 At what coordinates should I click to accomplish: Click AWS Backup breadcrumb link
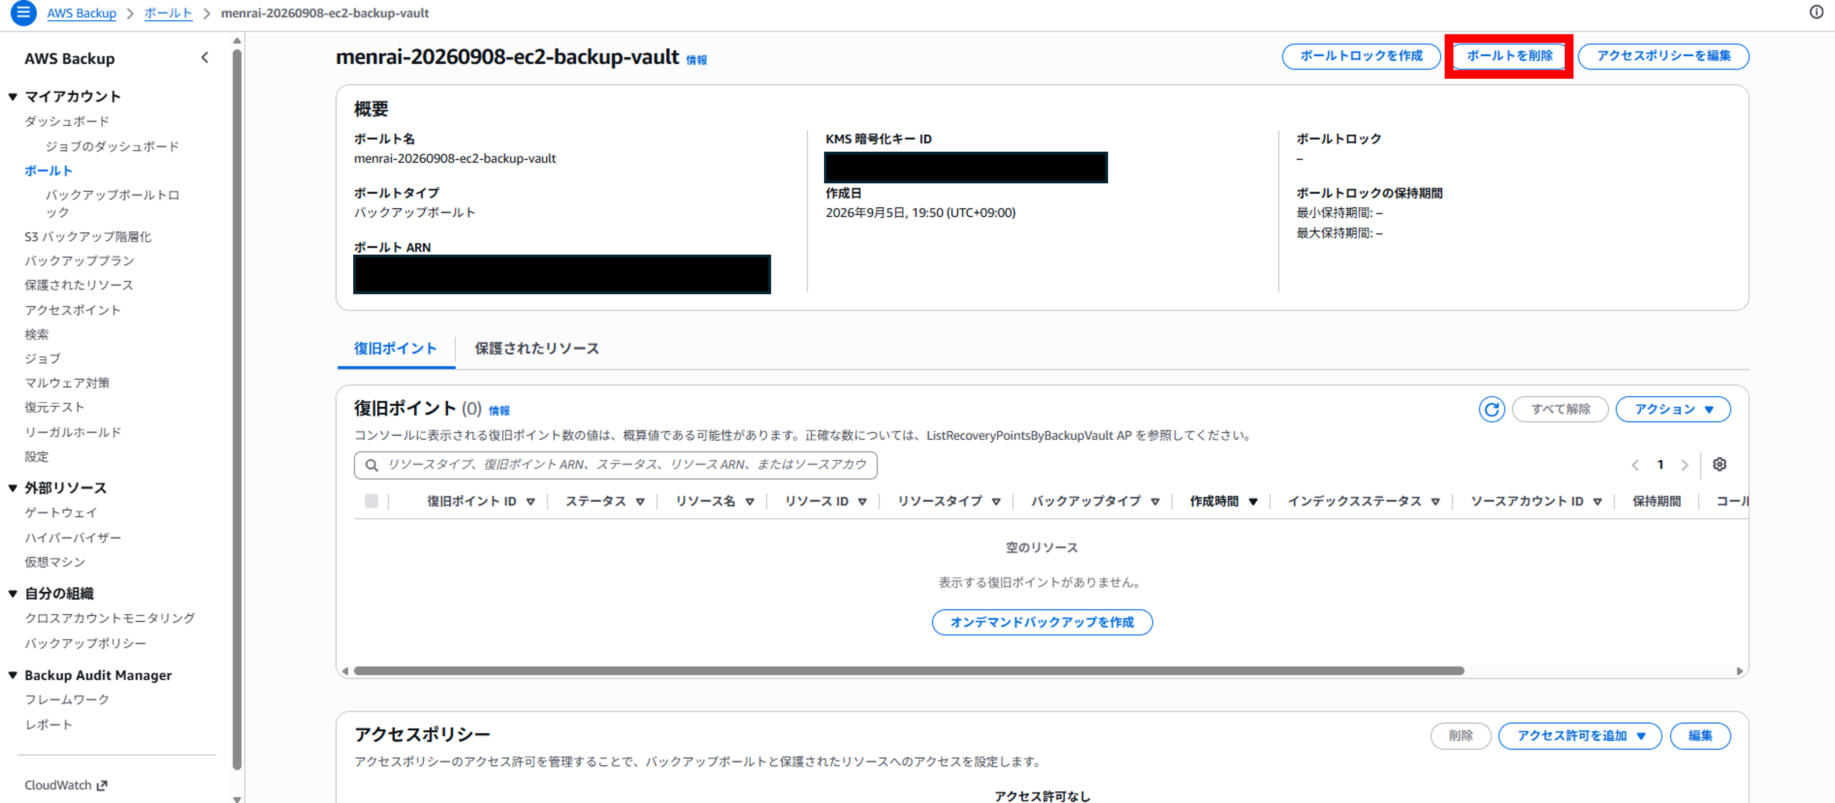pyautogui.click(x=81, y=13)
